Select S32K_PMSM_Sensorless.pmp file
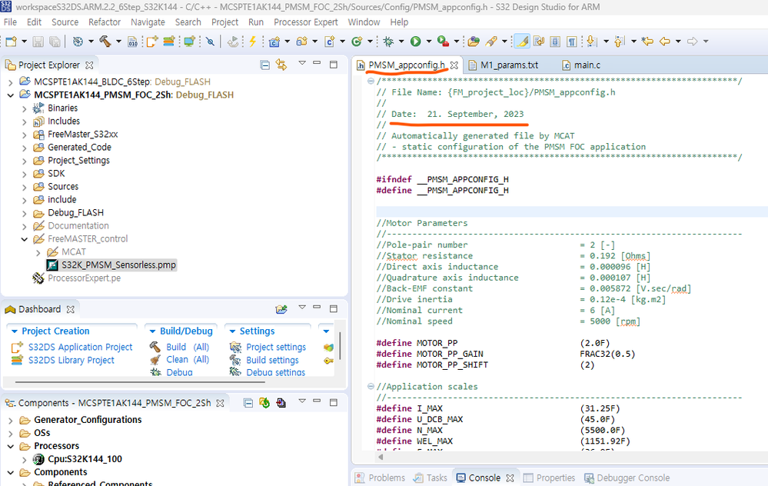 pyautogui.click(x=118, y=265)
